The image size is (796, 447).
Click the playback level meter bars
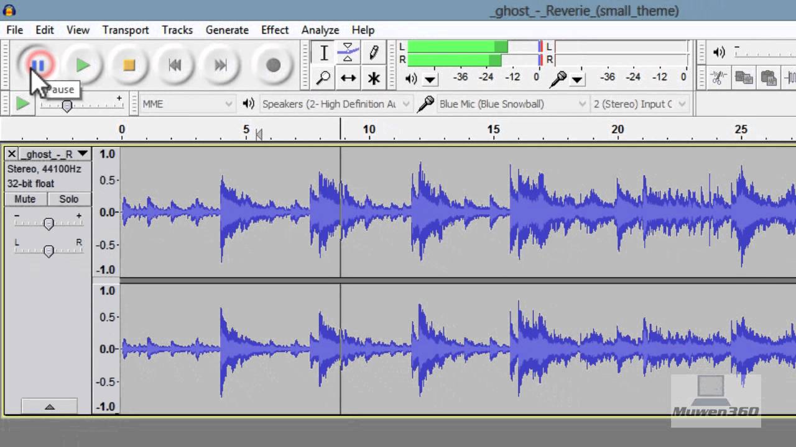pos(473,53)
